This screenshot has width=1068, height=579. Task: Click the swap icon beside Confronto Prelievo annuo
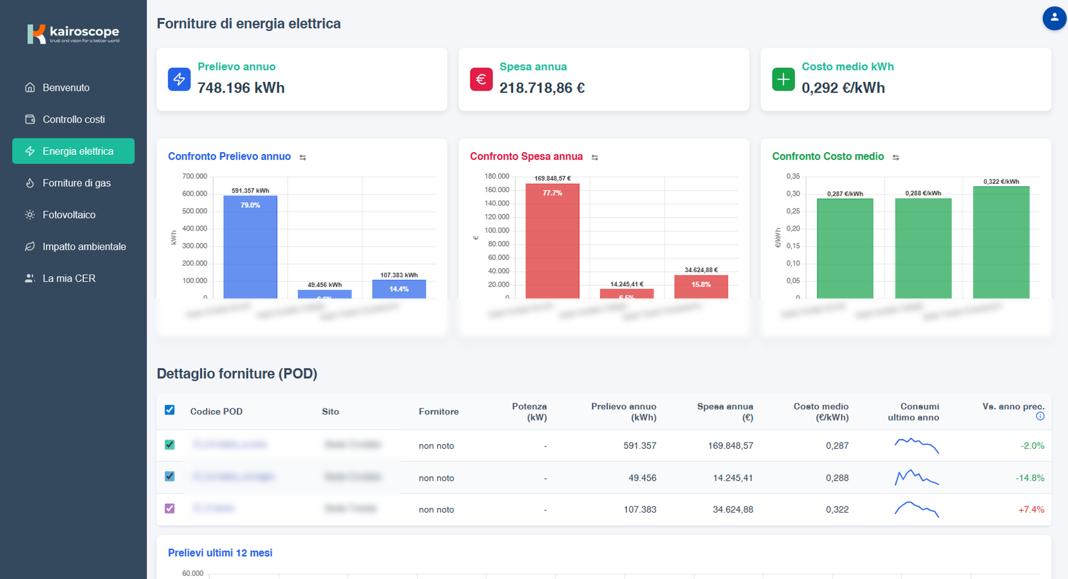click(x=303, y=158)
